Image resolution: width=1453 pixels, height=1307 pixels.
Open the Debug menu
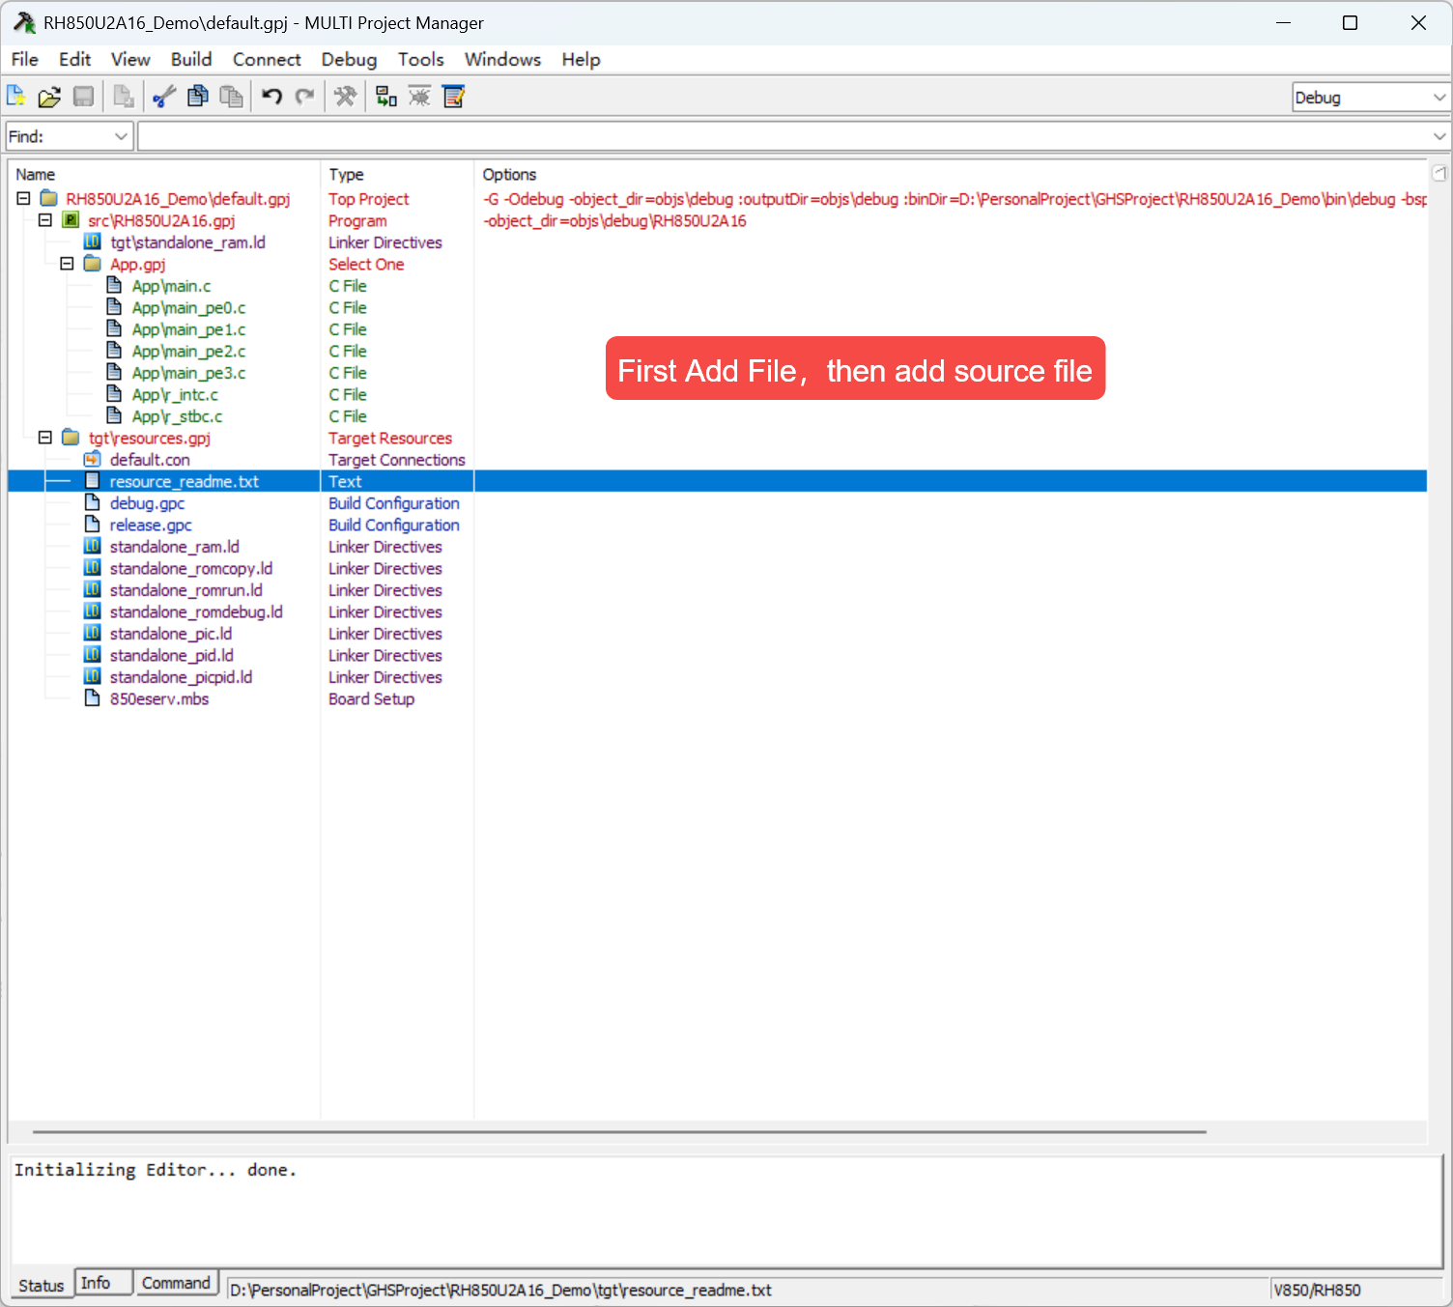349,59
